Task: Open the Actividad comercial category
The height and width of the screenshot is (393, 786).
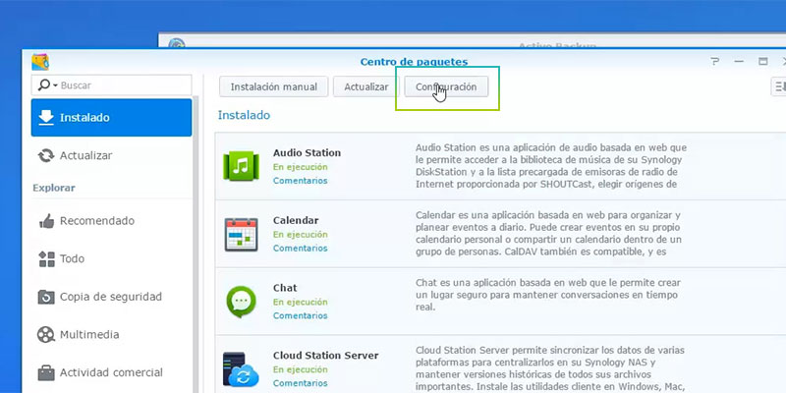Action: point(111,372)
